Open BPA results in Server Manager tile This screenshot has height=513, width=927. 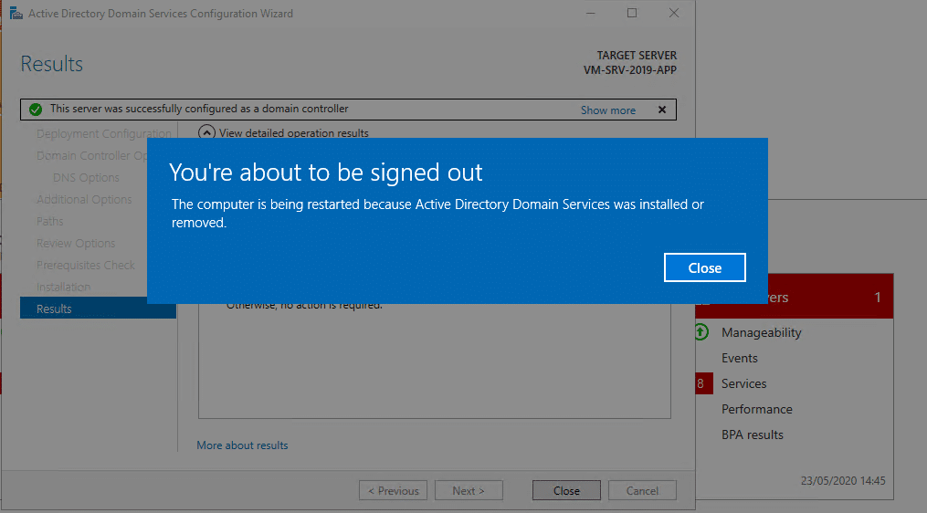[752, 434]
